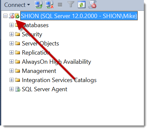
Task: Collapse the SHION server node
Action: coord(5,16)
